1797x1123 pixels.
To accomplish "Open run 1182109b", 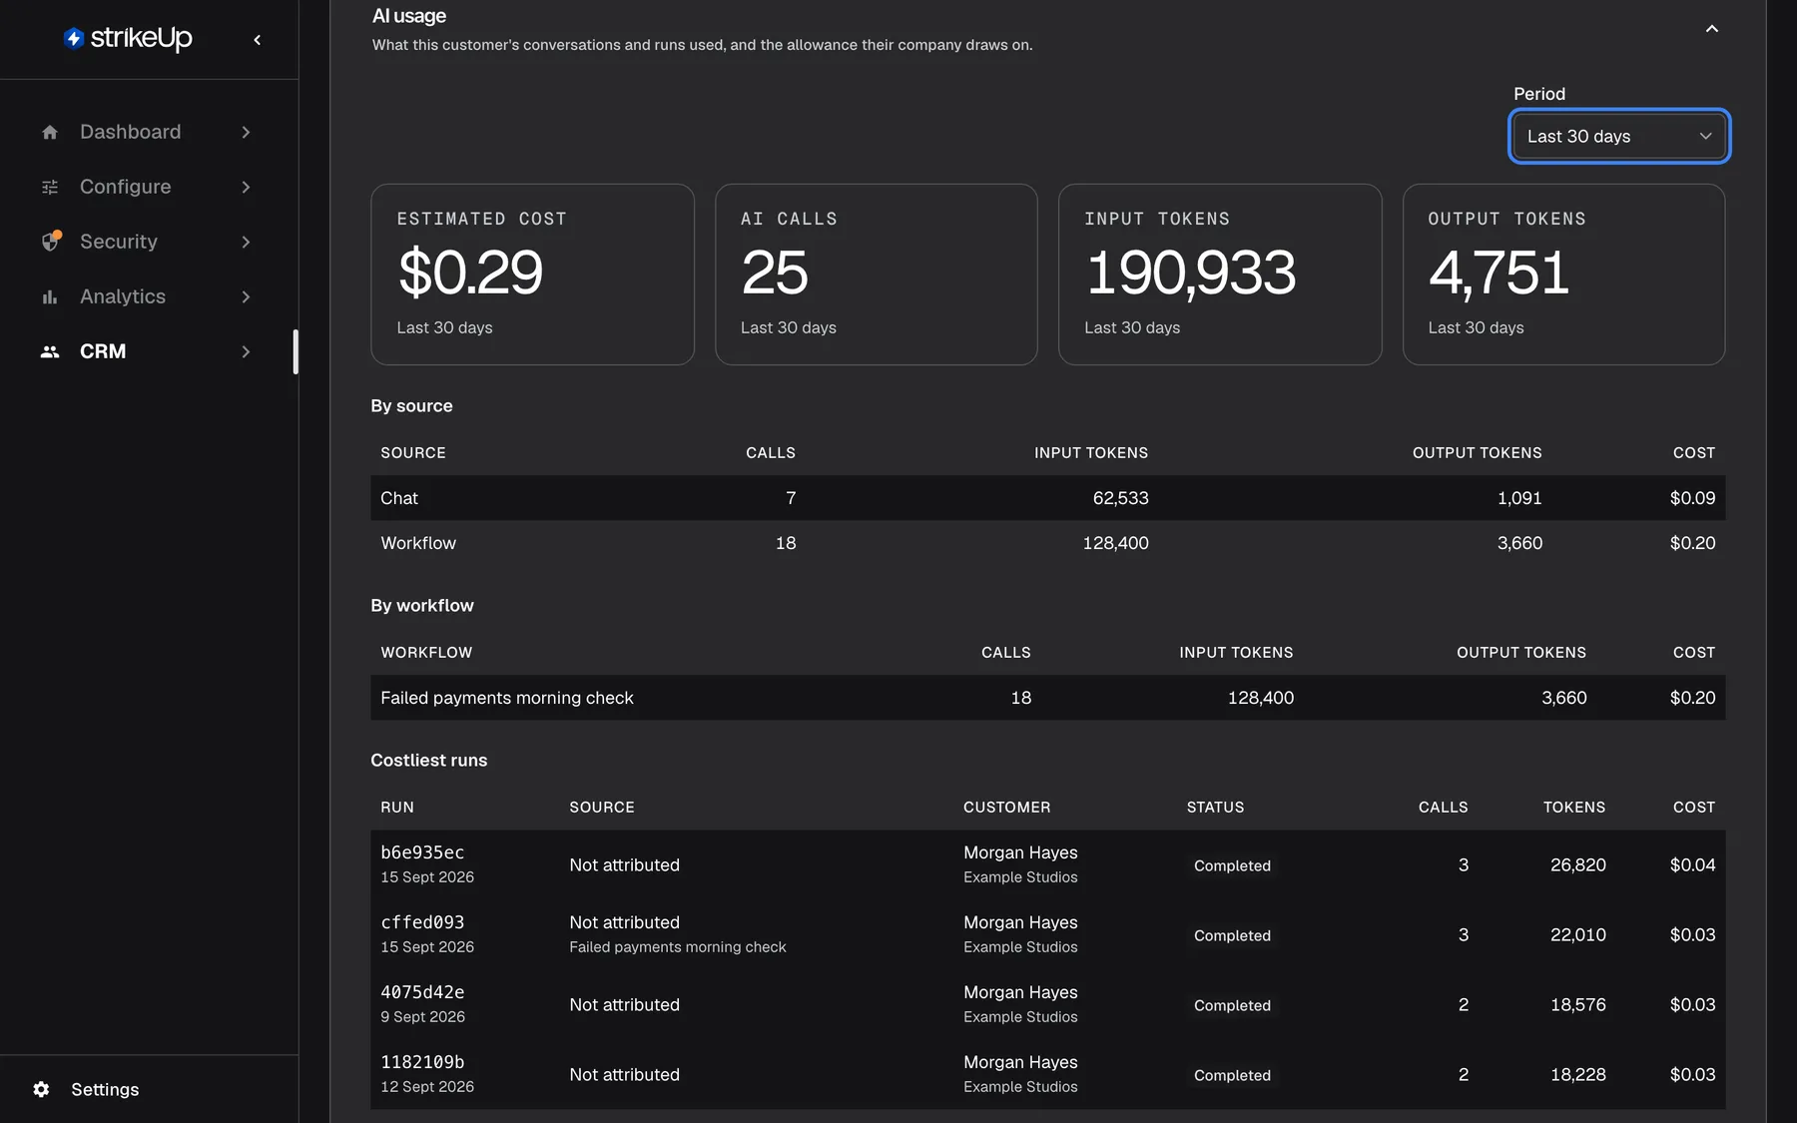I will [422, 1062].
